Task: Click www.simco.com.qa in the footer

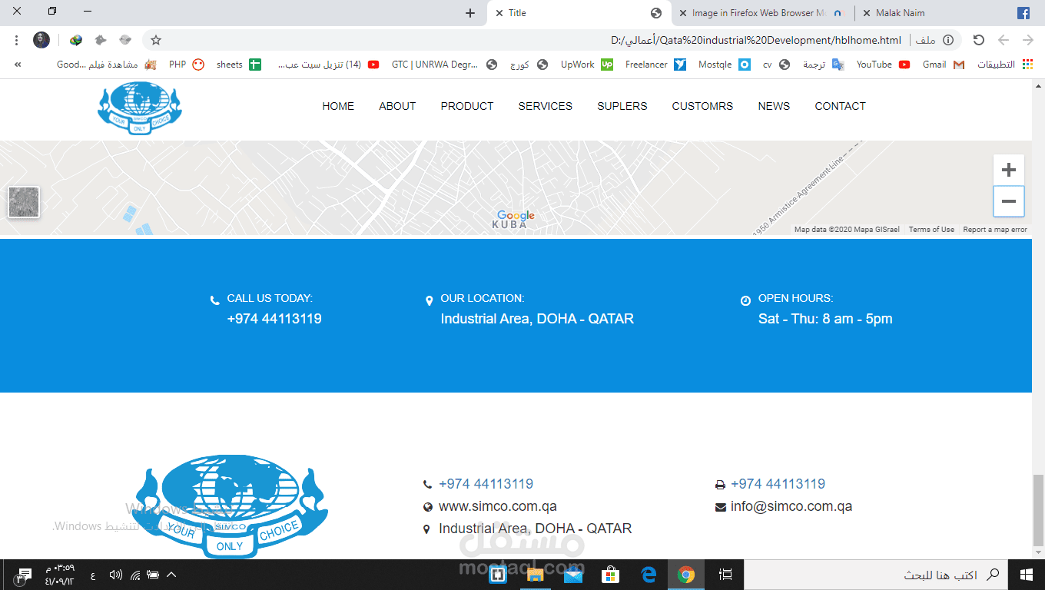Action: tap(498, 506)
